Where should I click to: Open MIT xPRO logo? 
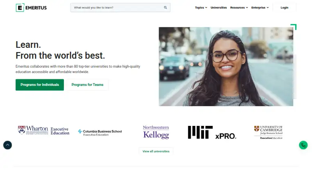212,132
